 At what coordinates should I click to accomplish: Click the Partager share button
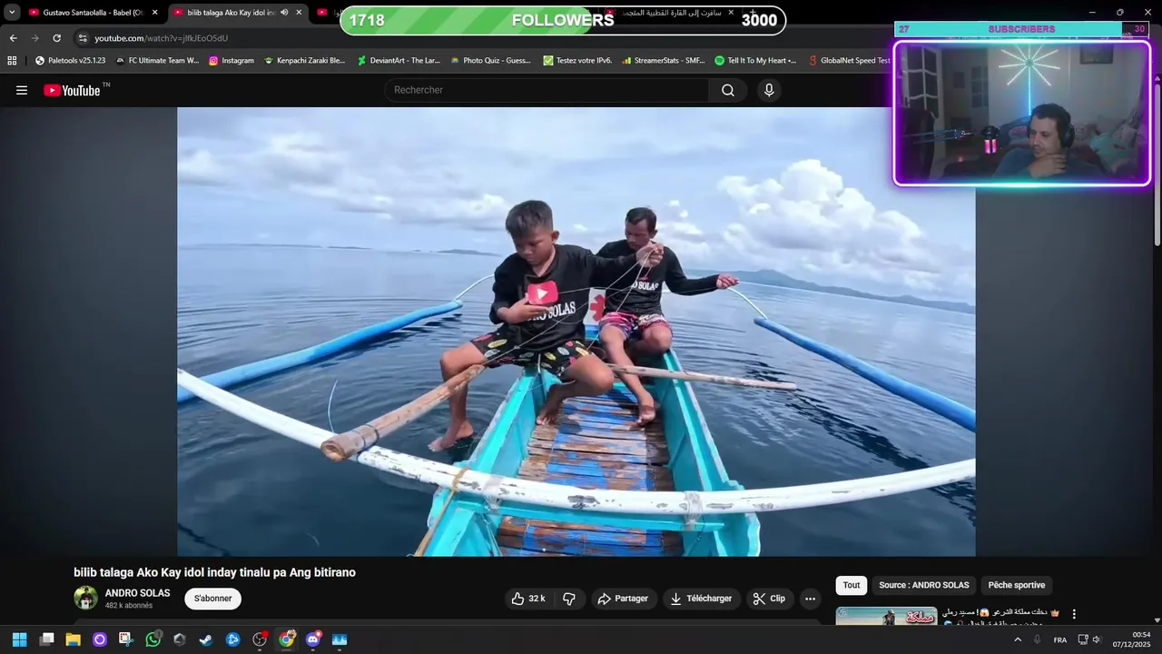point(625,599)
